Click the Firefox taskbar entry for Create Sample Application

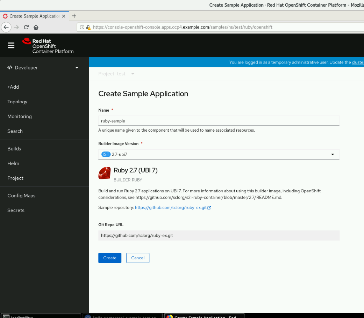pyautogui.click(x=204, y=316)
